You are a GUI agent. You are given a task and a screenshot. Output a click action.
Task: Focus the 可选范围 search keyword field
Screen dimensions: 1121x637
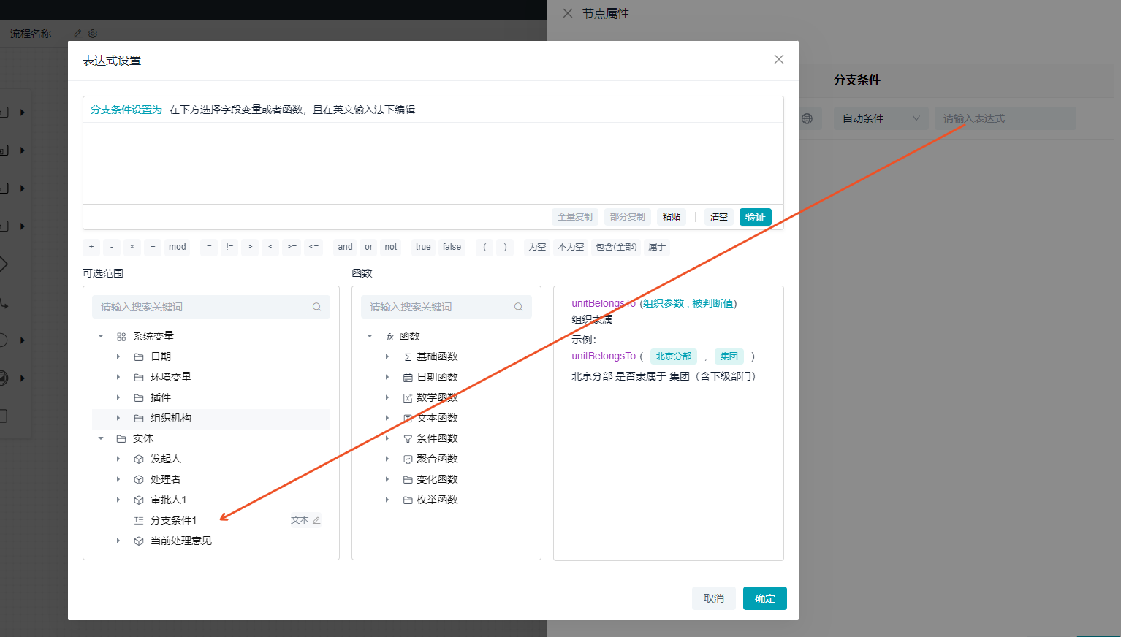[x=211, y=307]
